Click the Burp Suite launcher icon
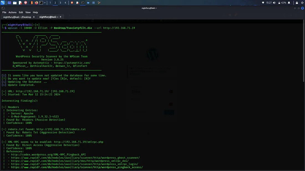 point(32,3)
